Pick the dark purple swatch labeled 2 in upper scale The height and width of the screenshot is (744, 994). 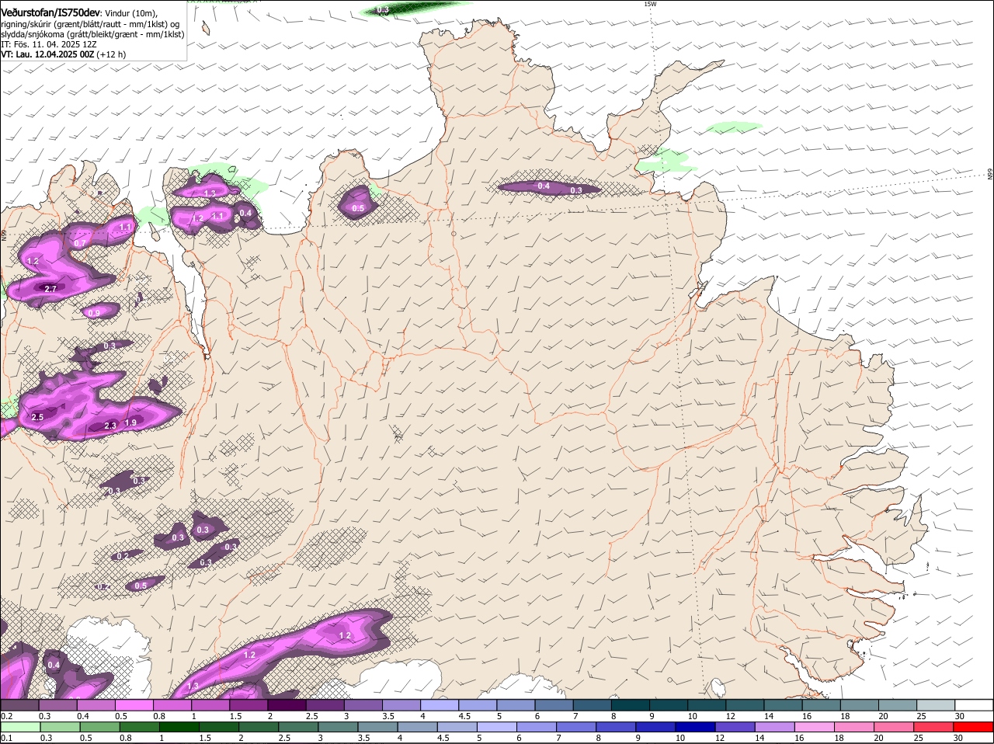point(286,704)
